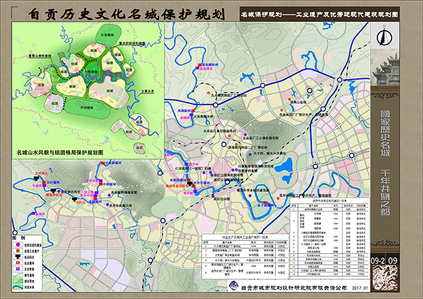Click orange dot at 久大模范制盐厂厂部旧址
The width and height of the screenshot is (423, 299).
pos(208,93)
